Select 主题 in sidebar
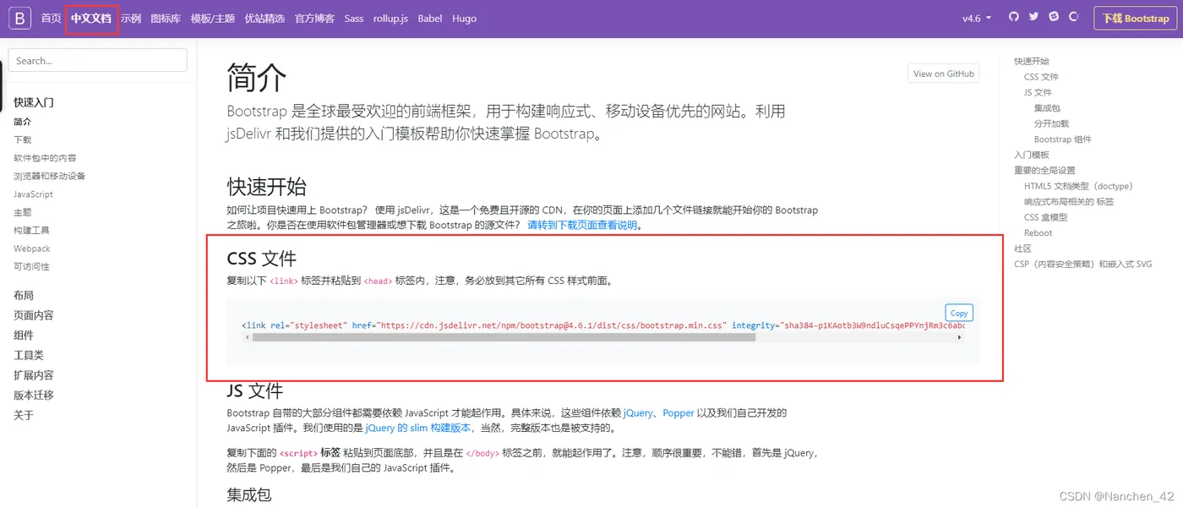The width and height of the screenshot is (1183, 508). coord(23,212)
